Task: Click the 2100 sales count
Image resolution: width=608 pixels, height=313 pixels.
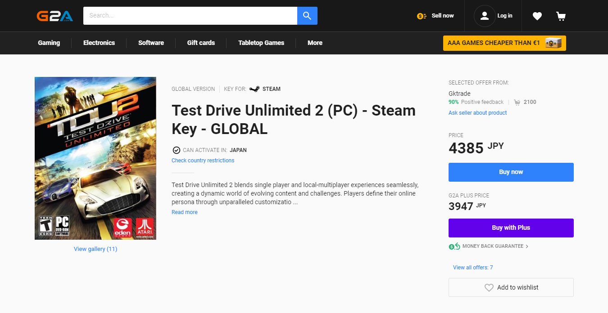Action: pyautogui.click(x=530, y=102)
